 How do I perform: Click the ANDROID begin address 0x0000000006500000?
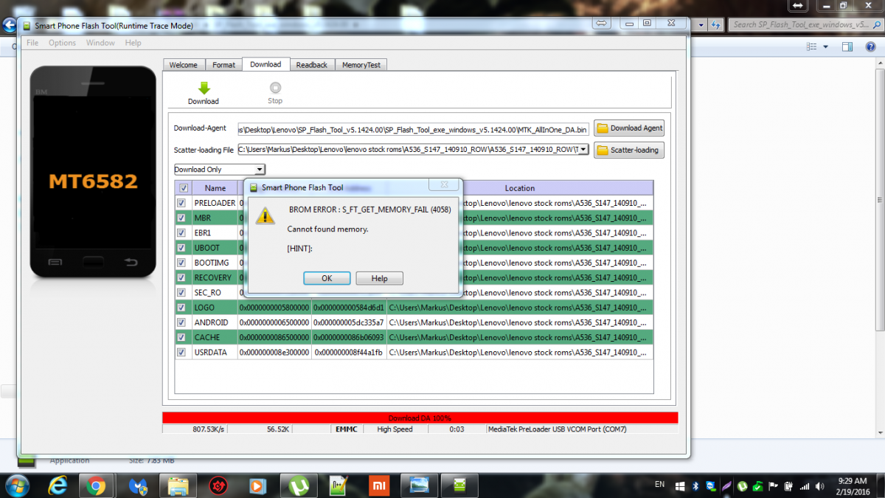(274, 322)
